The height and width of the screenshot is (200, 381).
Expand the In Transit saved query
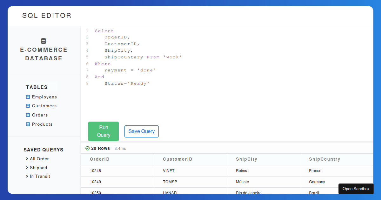tap(27, 176)
